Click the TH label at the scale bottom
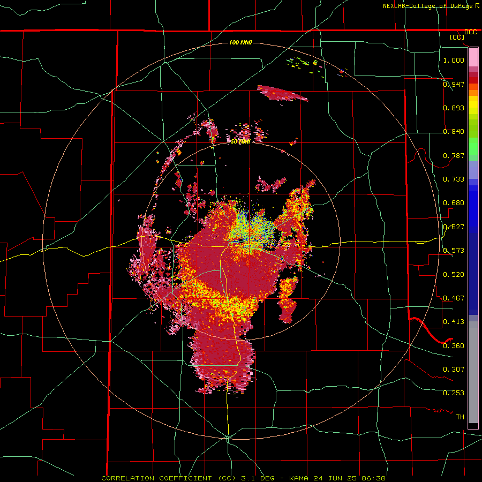Screen dimensions: 482x482 point(460,417)
